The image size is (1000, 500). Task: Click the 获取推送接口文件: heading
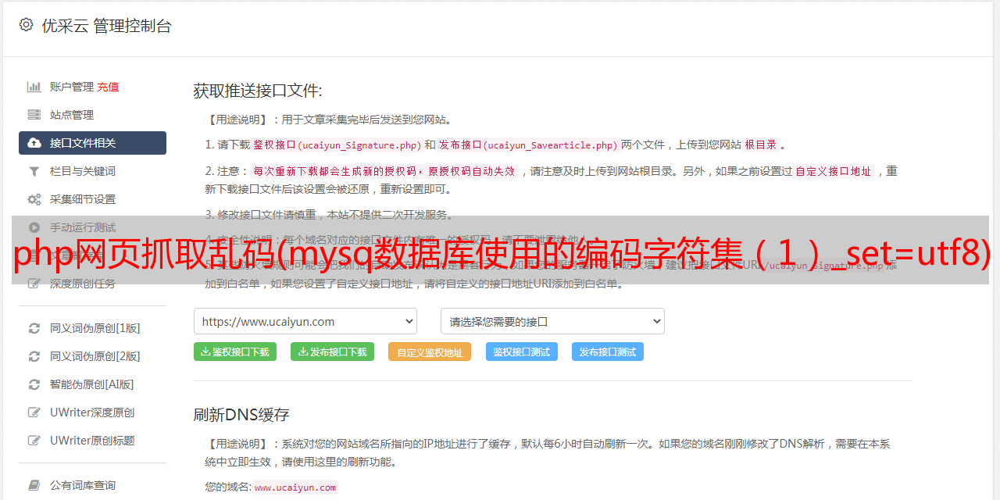pyautogui.click(x=258, y=91)
